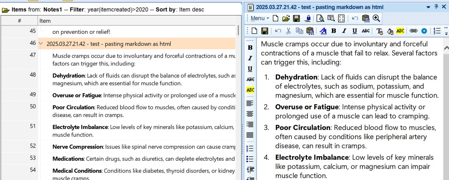
Task: Click the grid's vertical scrollbar thumb
Action: (238, 31)
